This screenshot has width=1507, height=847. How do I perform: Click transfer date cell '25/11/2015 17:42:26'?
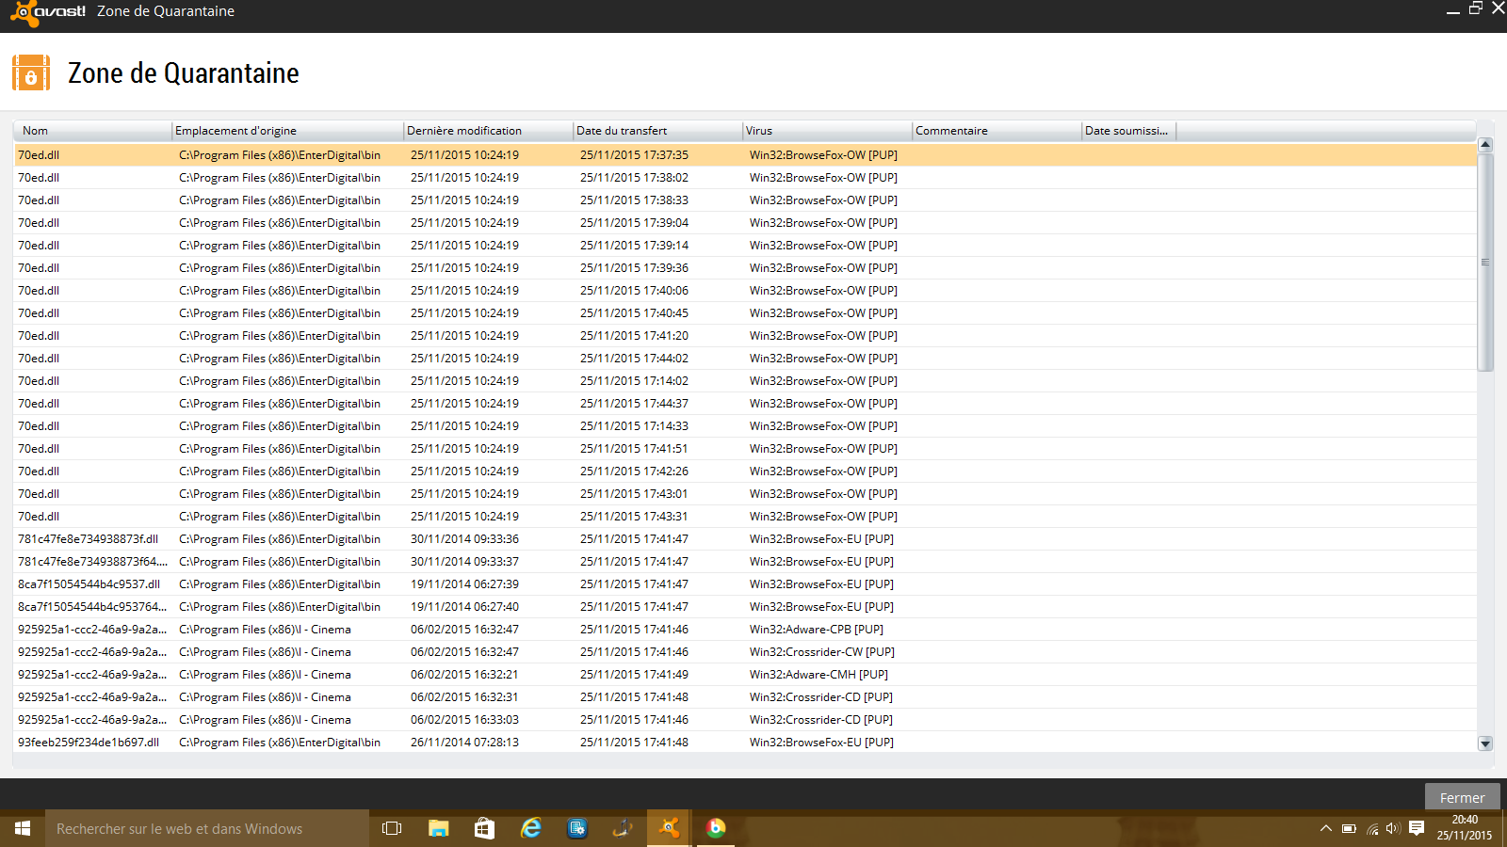[x=634, y=471]
